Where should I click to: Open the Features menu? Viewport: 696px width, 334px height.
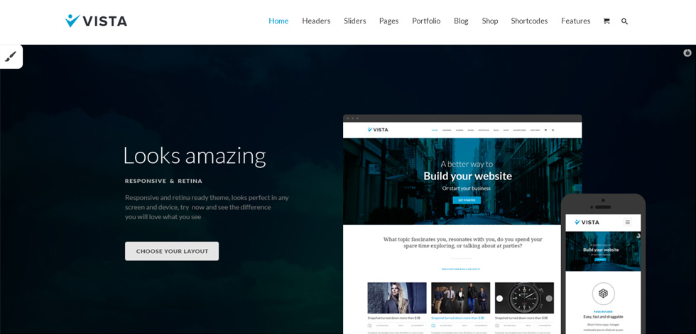pos(575,21)
